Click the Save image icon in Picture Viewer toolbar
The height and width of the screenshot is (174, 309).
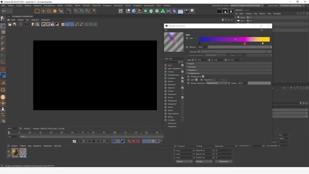14,25
